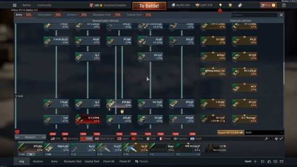Click the To Battle! button
The width and height of the screenshot is (297, 167).
click(x=149, y=6)
